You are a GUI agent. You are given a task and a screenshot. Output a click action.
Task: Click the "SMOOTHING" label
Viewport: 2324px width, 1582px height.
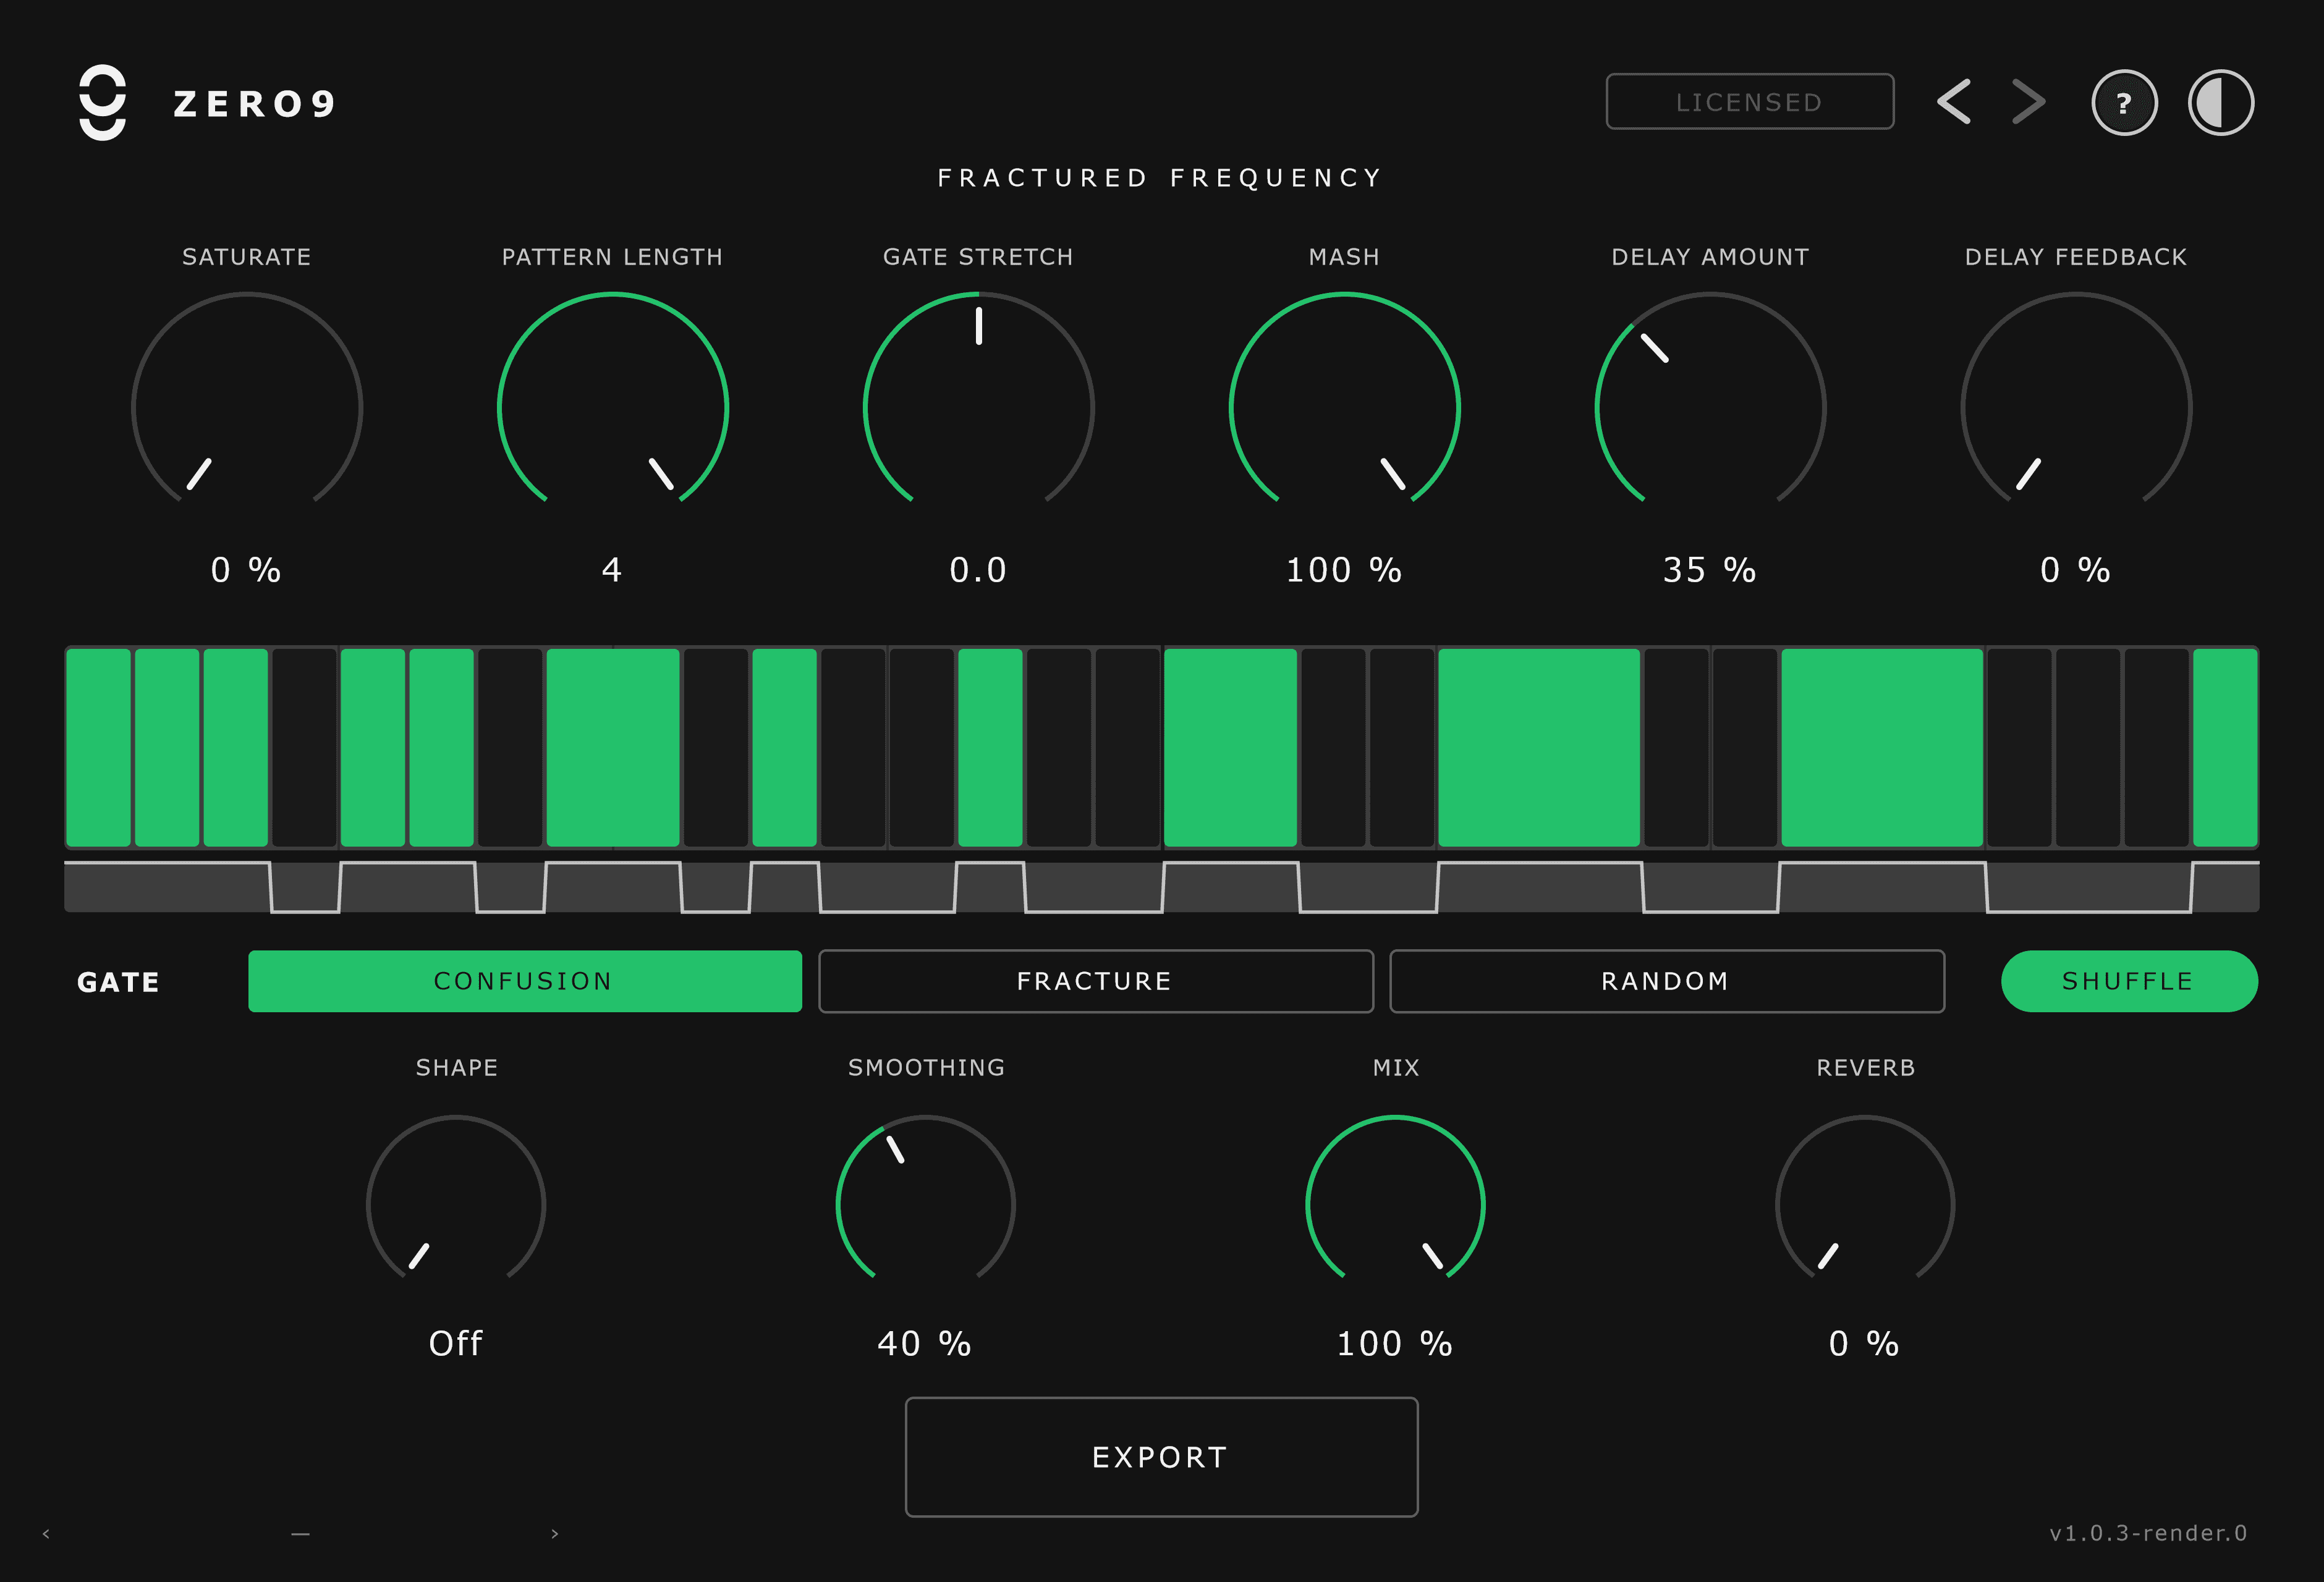[927, 1068]
